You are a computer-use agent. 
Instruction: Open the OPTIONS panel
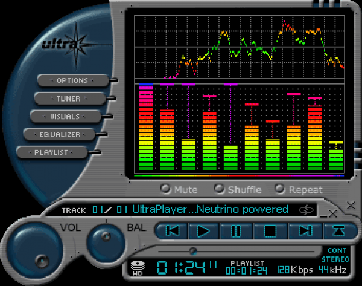coord(72,80)
